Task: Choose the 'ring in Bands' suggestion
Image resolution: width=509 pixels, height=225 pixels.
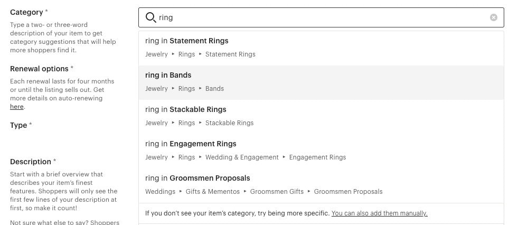Action: (322, 82)
